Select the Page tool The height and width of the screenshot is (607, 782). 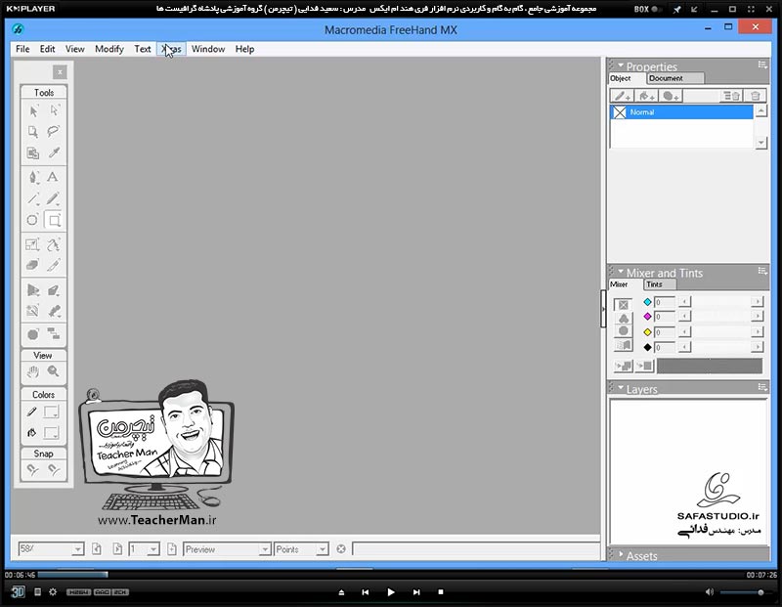pyautogui.click(x=33, y=132)
